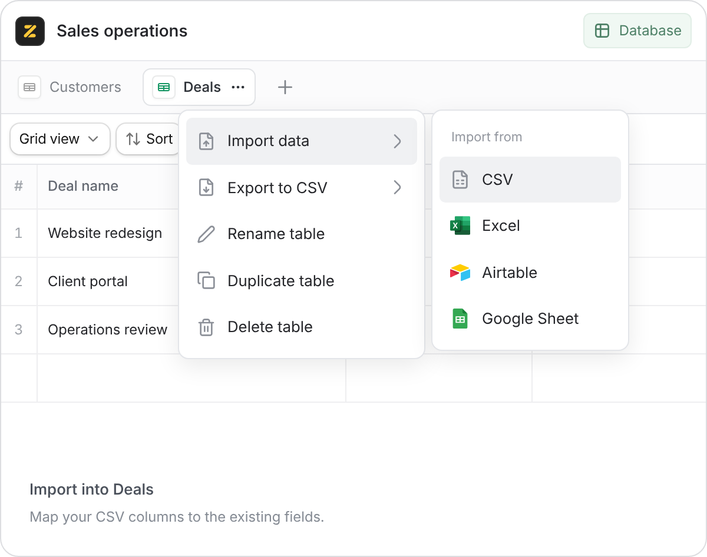Switch to the Customers tab
Screen dimensions: 707x557
pyautogui.click(x=70, y=87)
